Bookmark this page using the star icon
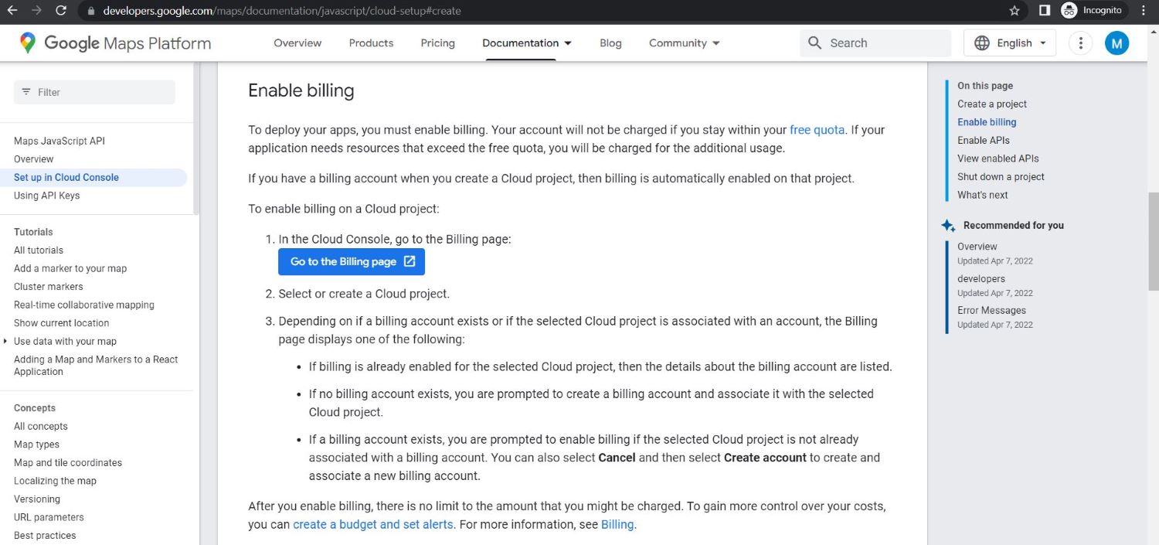Image resolution: width=1159 pixels, height=545 pixels. pos(1013,11)
